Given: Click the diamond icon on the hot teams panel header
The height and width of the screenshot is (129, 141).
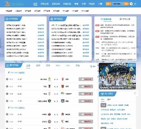Looking at the screenshot, I should (x=102, y=94).
